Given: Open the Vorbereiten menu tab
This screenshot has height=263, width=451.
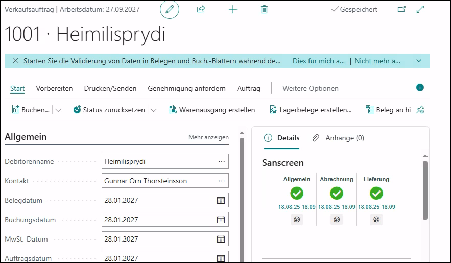Looking at the screenshot, I should point(54,88).
